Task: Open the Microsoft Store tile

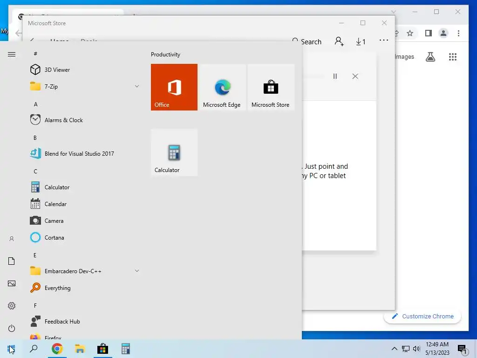Action: tap(271, 87)
